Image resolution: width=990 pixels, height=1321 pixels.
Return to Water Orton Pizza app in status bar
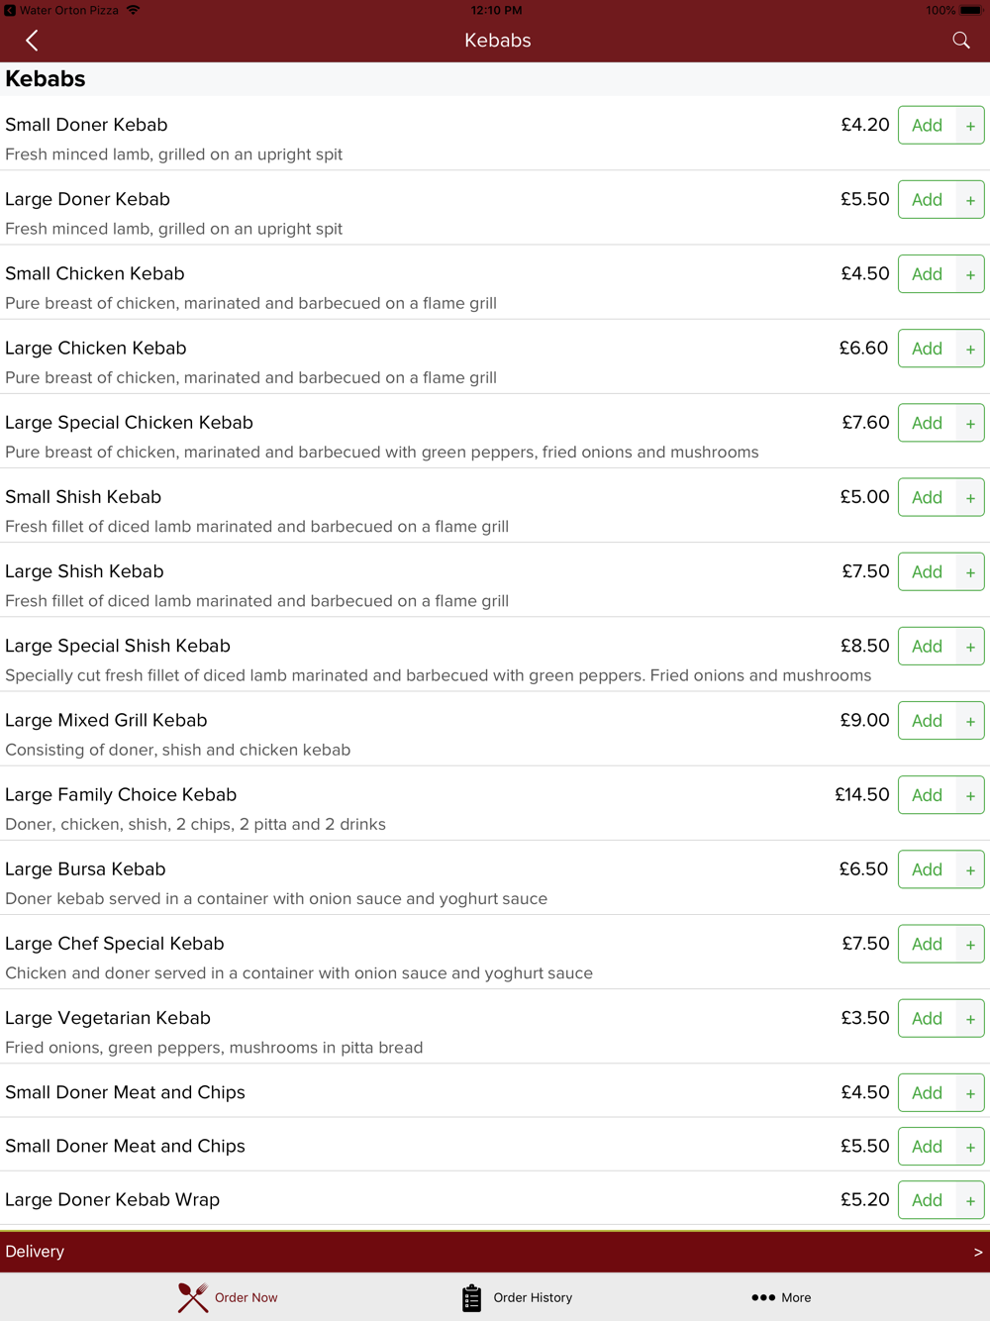click(61, 10)
